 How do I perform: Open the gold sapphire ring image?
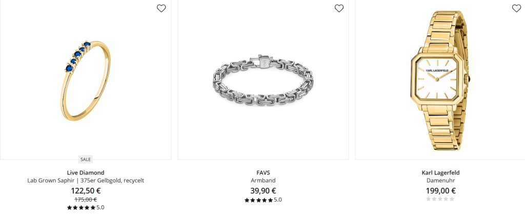pyautogui.click(x=86, y=80)
